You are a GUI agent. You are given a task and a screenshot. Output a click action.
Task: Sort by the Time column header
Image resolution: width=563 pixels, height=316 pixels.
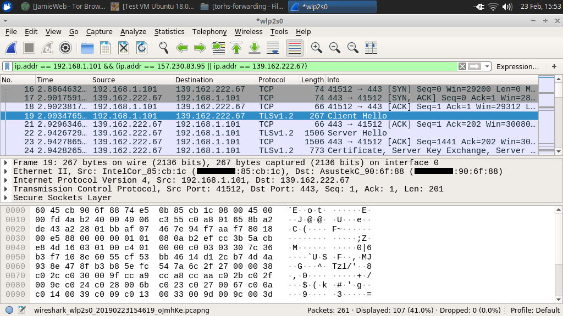(x=63, y=80)
